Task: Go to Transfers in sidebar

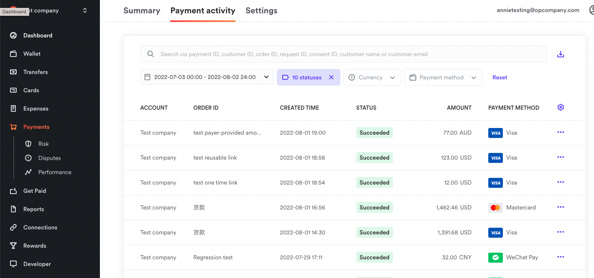Action: click(35, 72)
